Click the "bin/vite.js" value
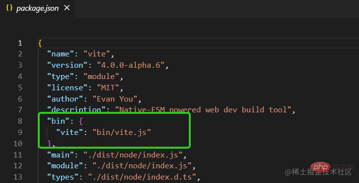 [122, 132]
